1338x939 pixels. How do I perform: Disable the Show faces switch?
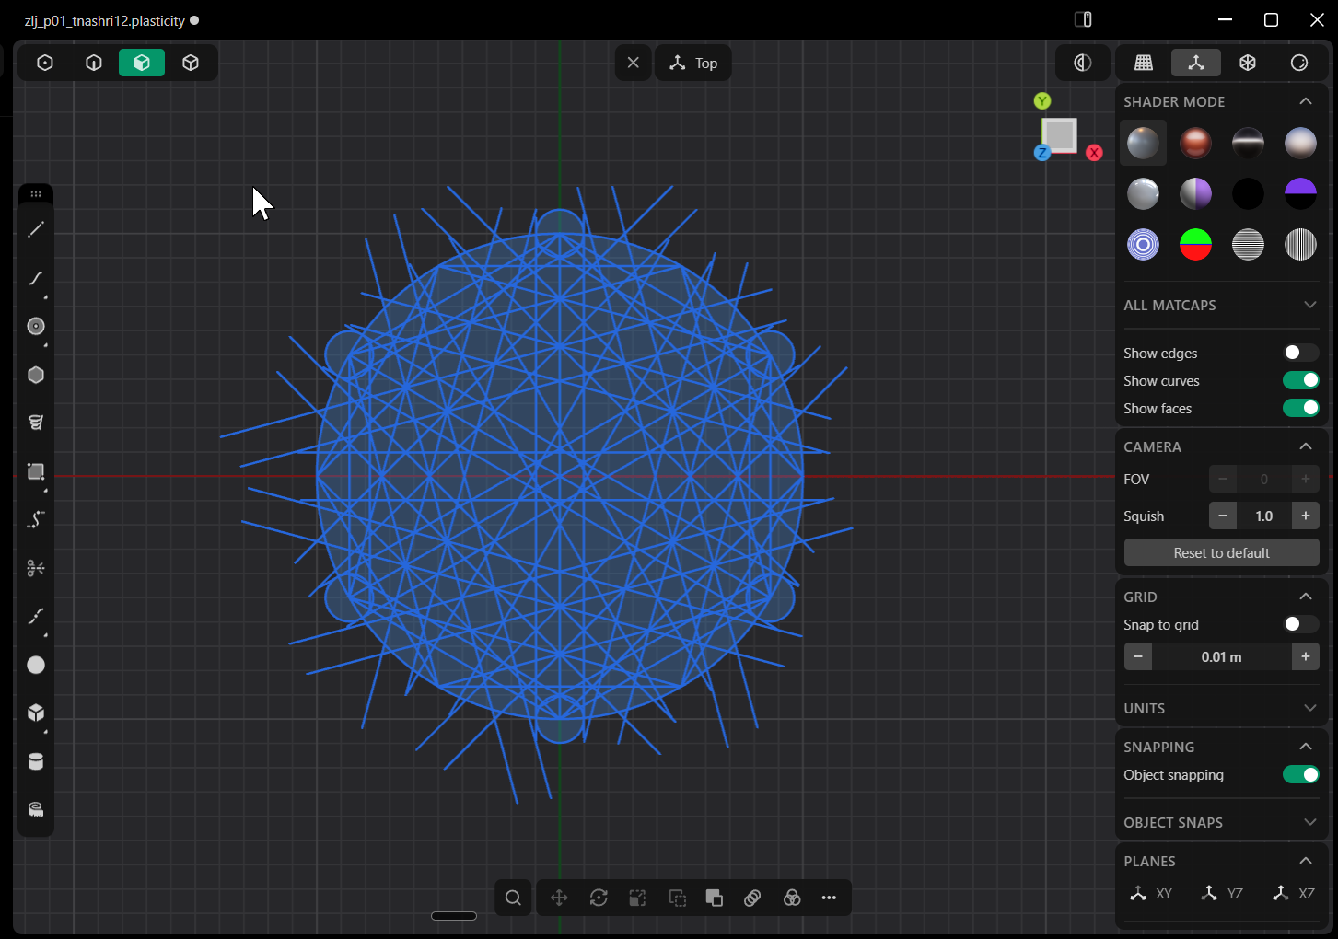point(1300,408)
